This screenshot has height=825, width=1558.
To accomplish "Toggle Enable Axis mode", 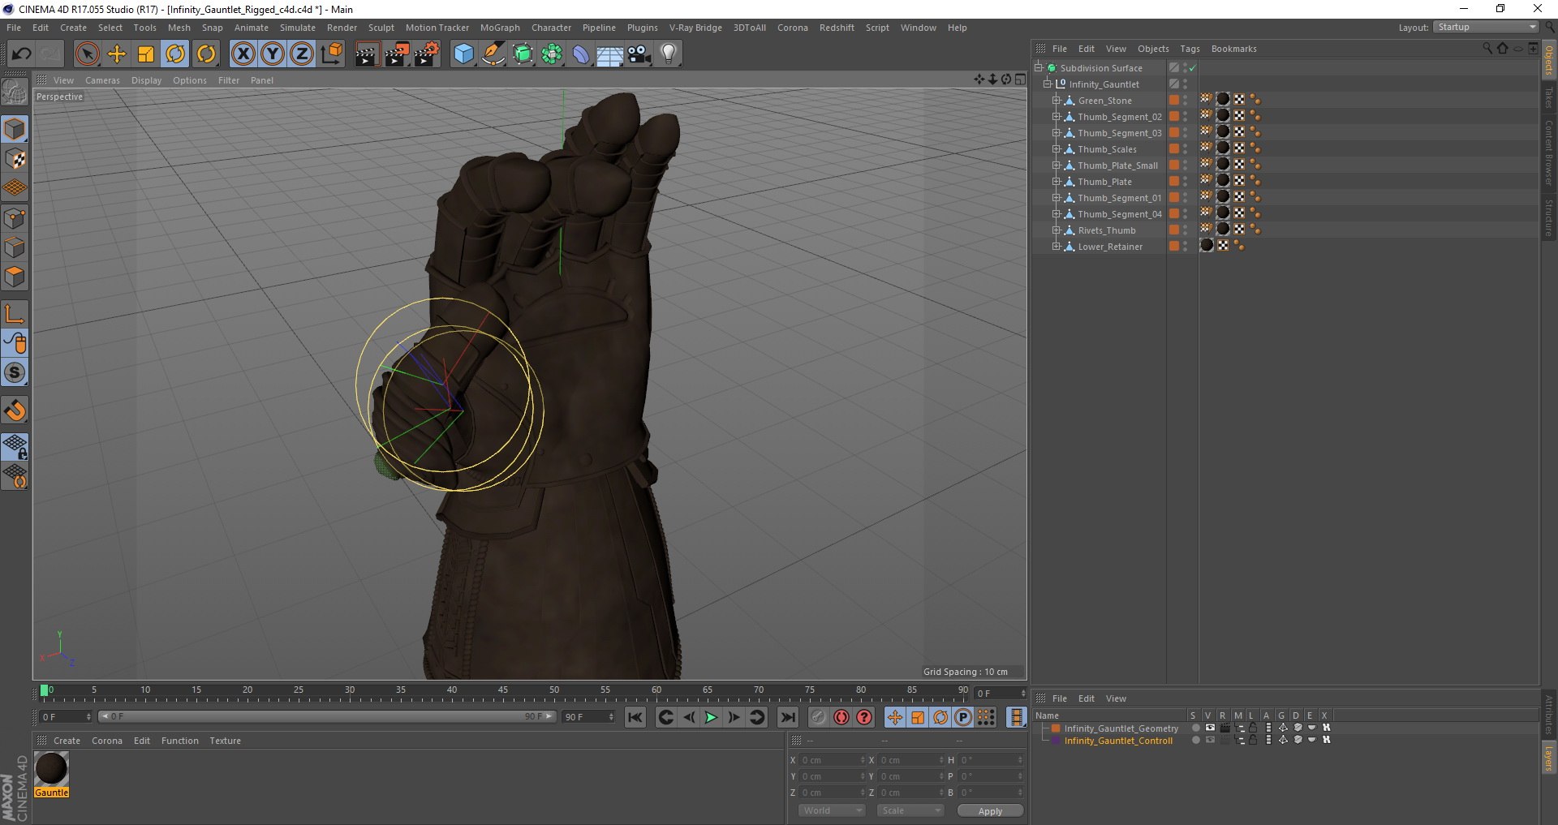I will pos(15,314).
